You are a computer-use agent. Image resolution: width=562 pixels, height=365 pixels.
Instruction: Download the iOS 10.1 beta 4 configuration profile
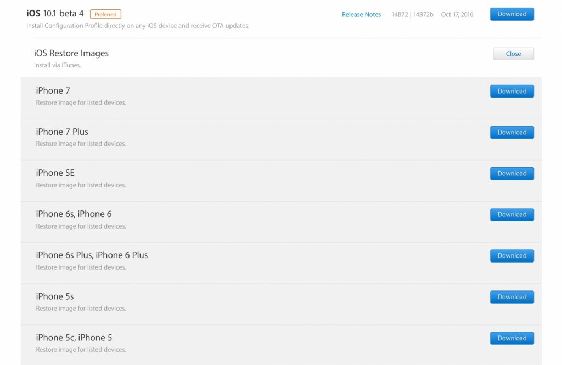(512, 14)
